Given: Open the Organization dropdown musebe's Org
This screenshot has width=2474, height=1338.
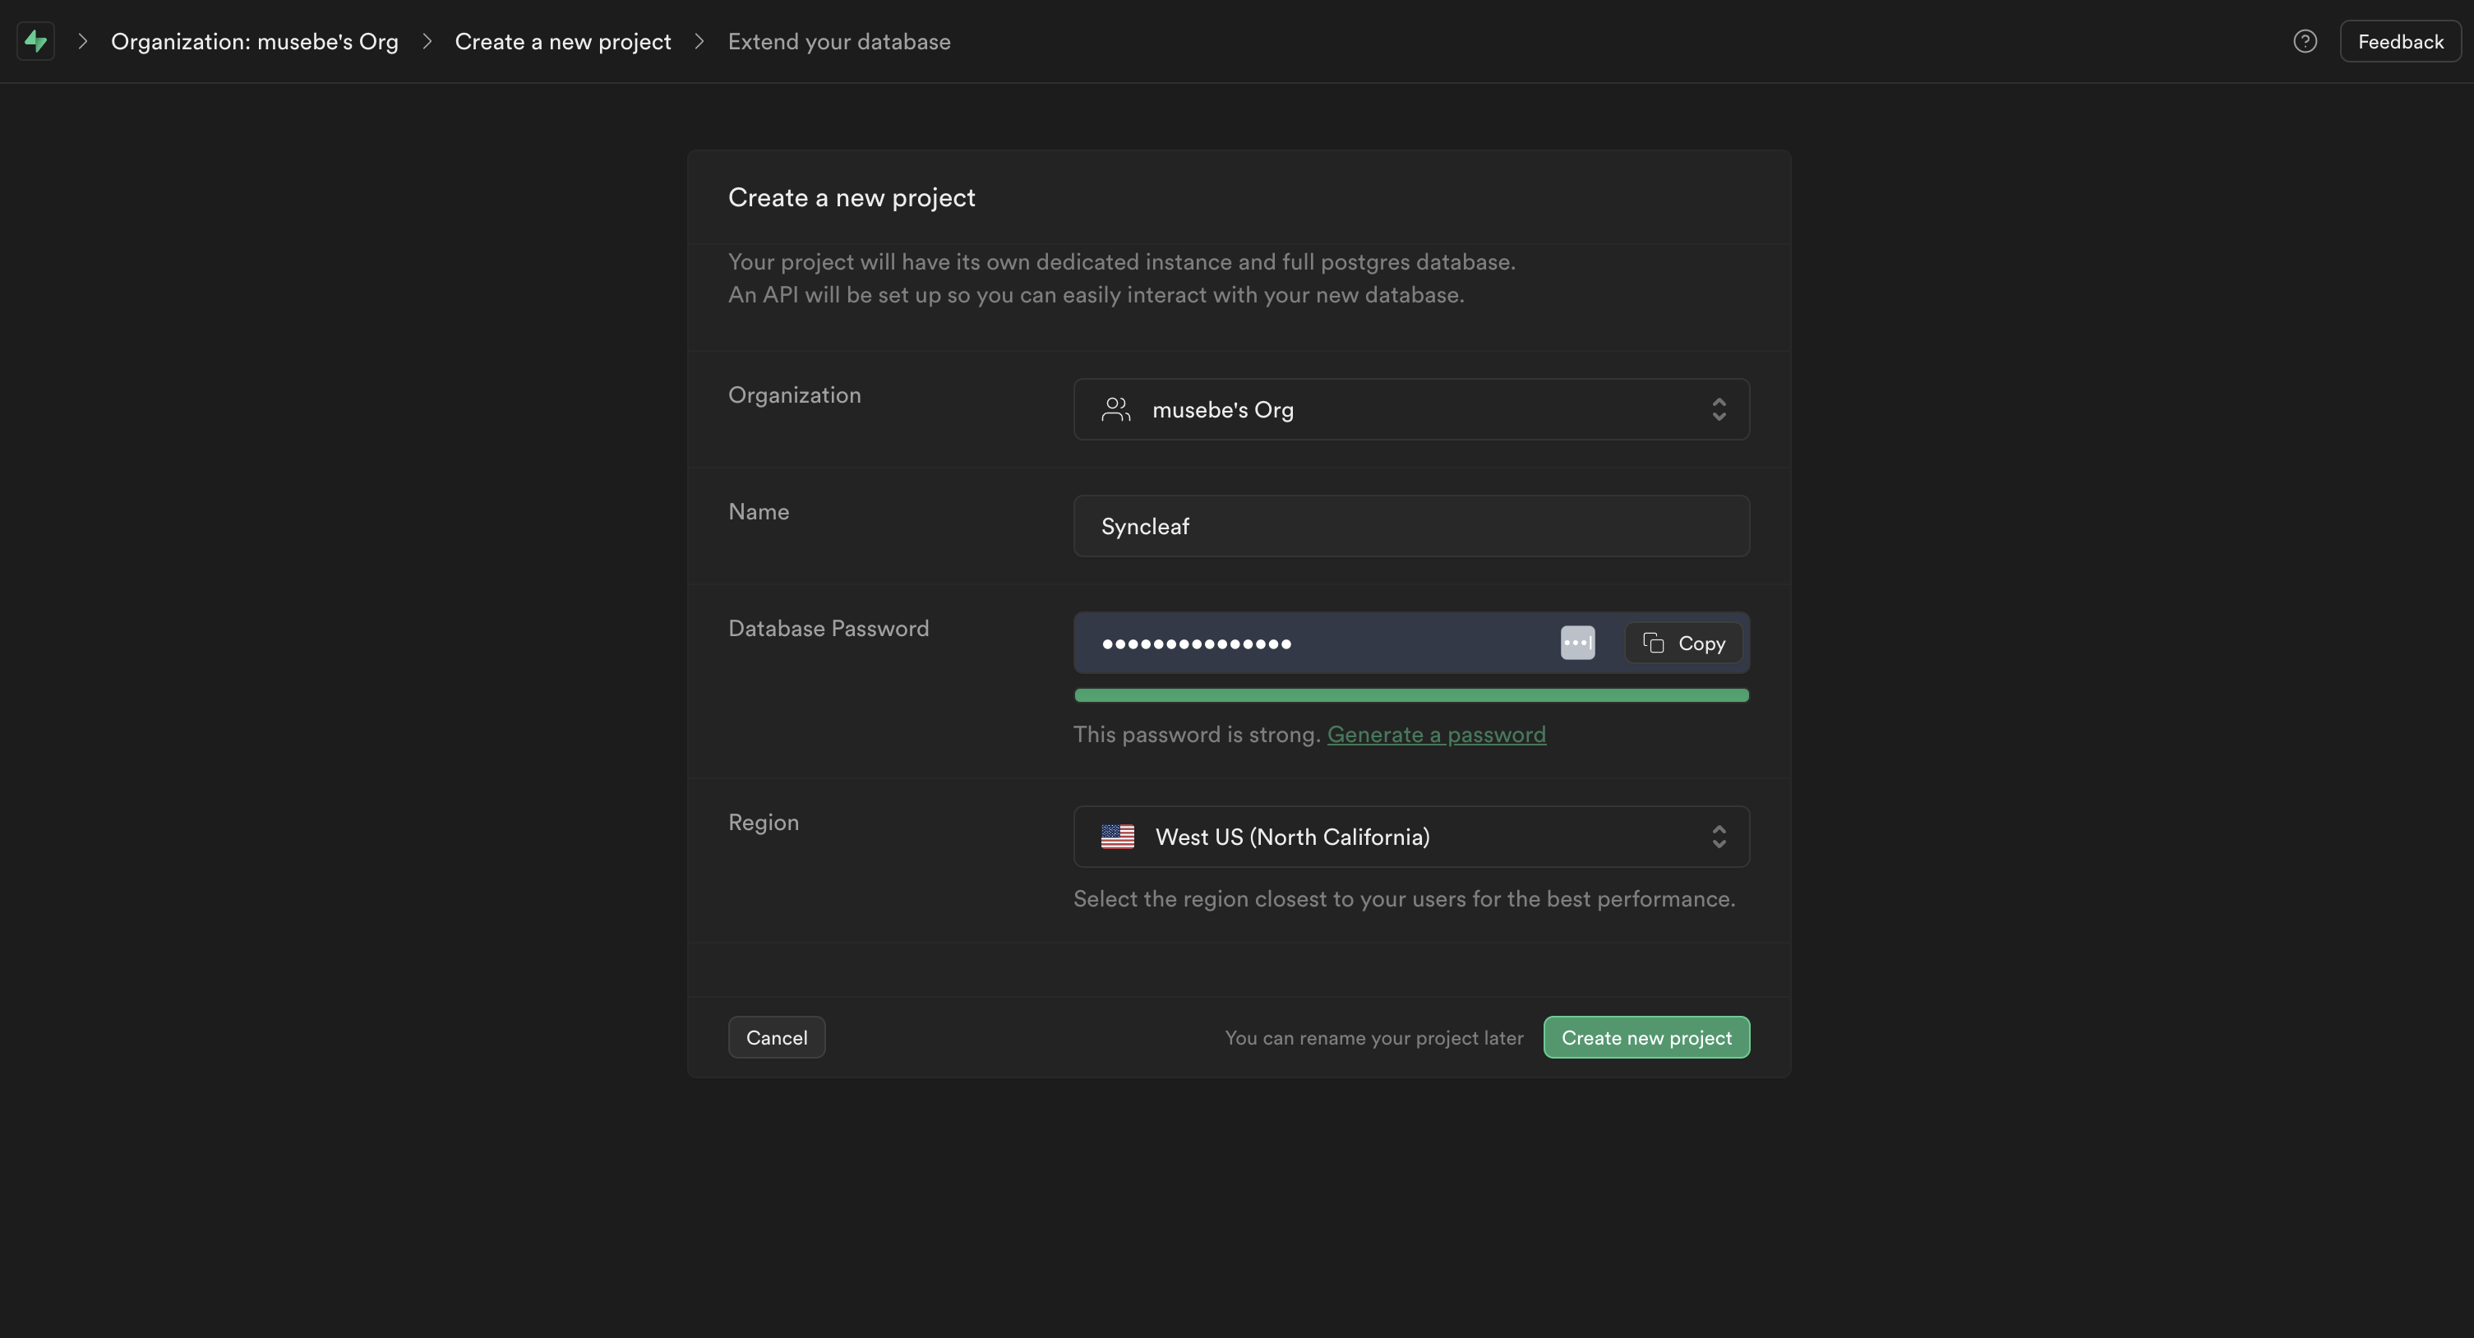Looking at the screenshot, I should pos(1410,410).
